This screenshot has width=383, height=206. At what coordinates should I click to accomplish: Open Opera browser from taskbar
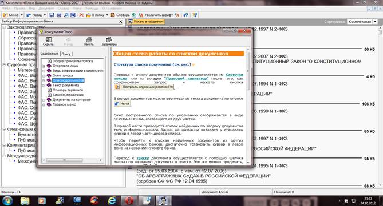click(129, 201)
